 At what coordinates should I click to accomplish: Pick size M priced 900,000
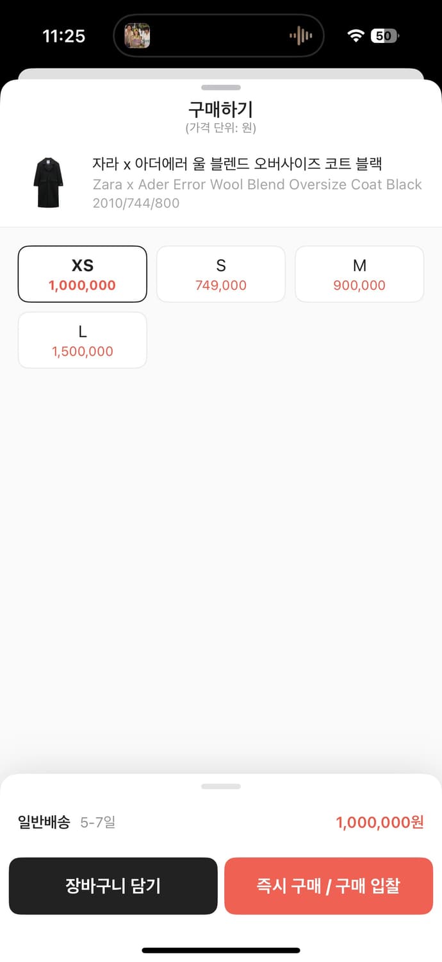coord(359,274)
